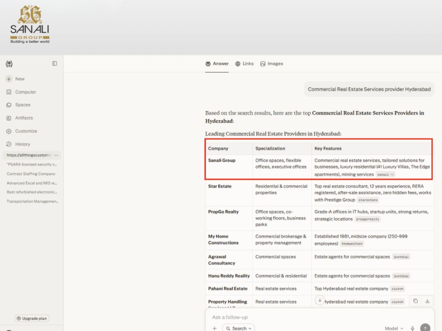Open the Model selector dropdown

point(394,328)
